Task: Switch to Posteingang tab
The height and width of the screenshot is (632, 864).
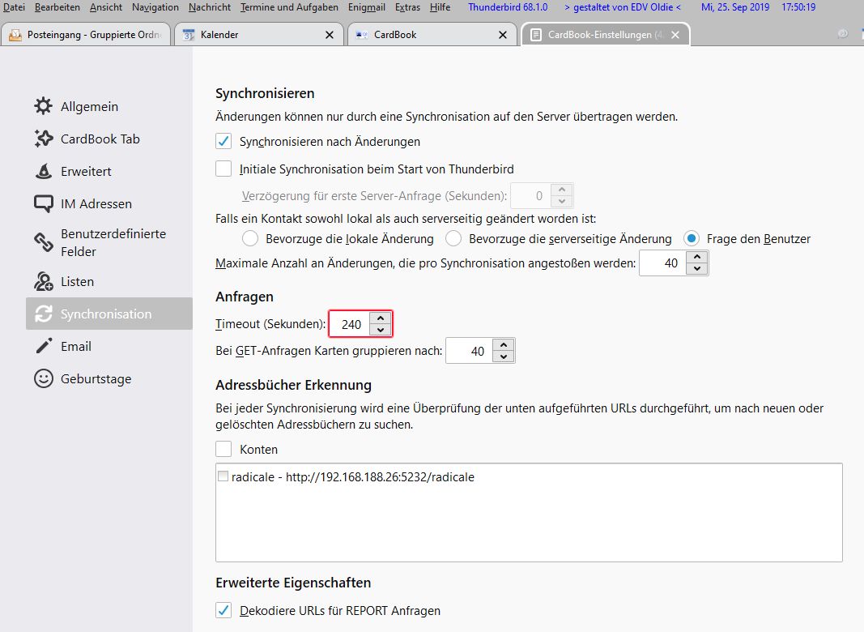Action: (85, 35)
